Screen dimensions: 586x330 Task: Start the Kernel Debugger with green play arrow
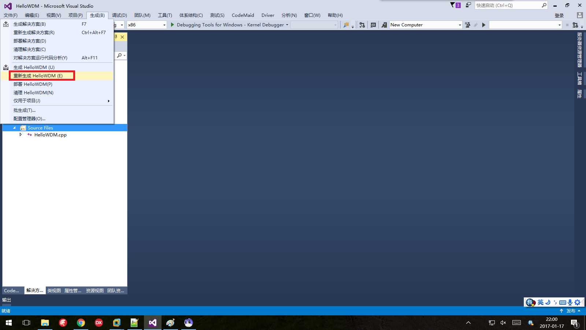tap(173, 25)
